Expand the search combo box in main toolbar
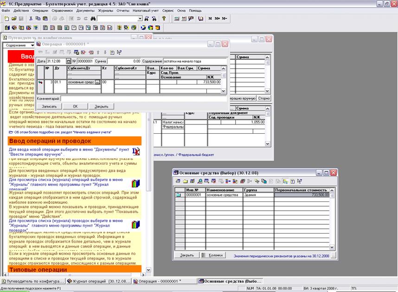The height and width of the screenshot is (292, 398). tap(140, 19)
